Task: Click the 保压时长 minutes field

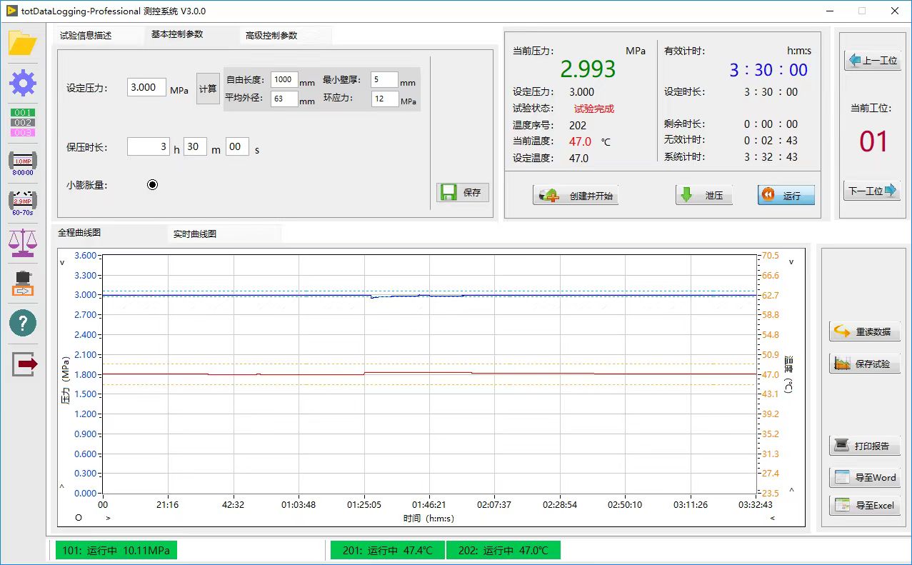Action: [x=195, y=146]
